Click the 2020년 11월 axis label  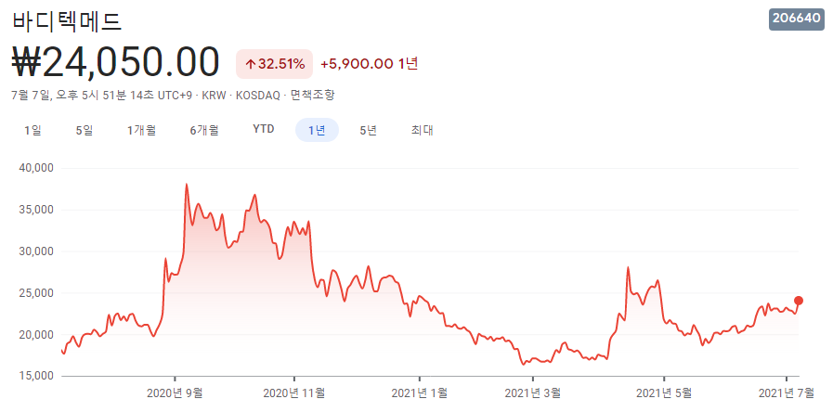(x=293, y=393)
